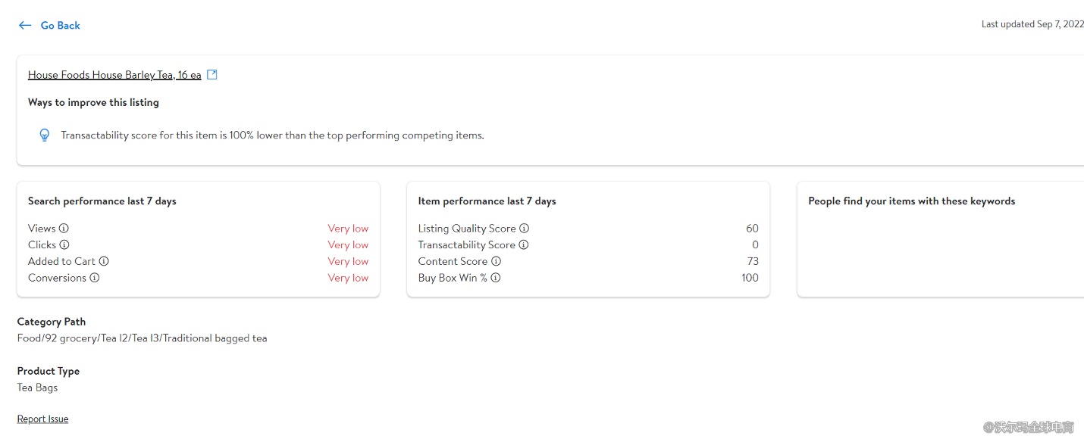Show info for Added to Cart

point(104,262)
